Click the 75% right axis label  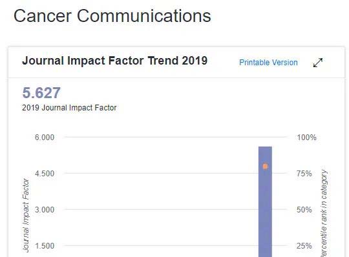click(304, 174)
